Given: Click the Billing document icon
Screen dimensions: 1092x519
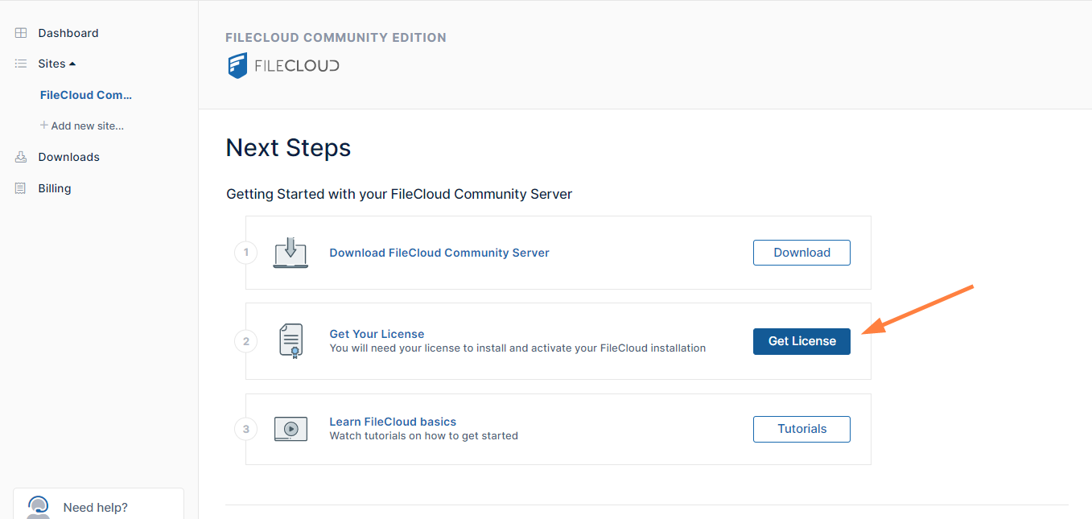Looking at the screenshot, I should (x=20, y=187).
